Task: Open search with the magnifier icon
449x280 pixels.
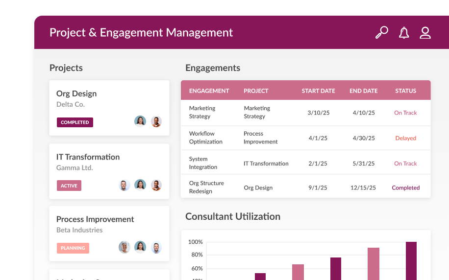Action: (382, 33)
